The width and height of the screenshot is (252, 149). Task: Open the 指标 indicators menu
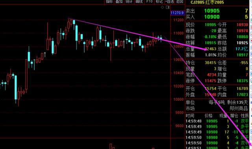(x=109, y=2)
